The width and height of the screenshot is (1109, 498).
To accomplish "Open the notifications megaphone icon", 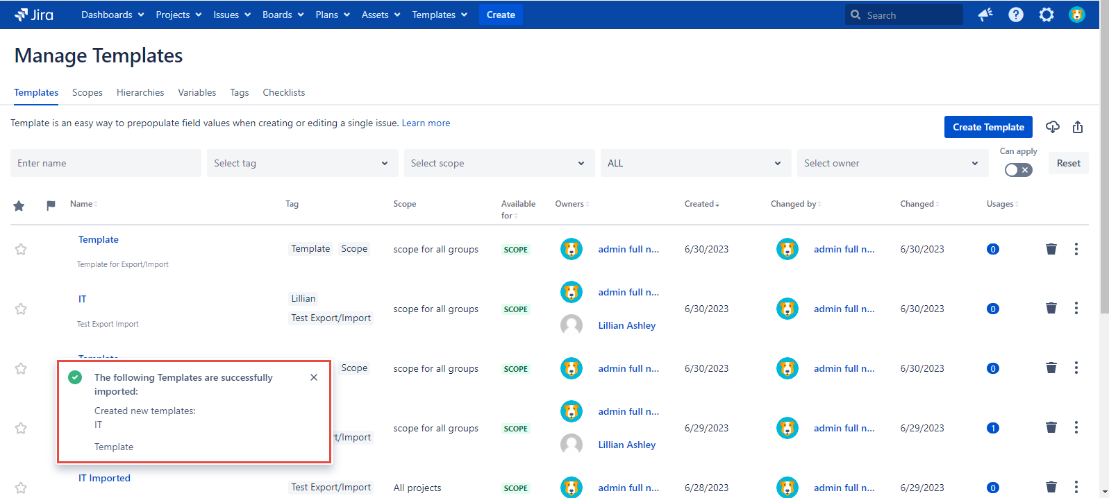I will 985,15.
